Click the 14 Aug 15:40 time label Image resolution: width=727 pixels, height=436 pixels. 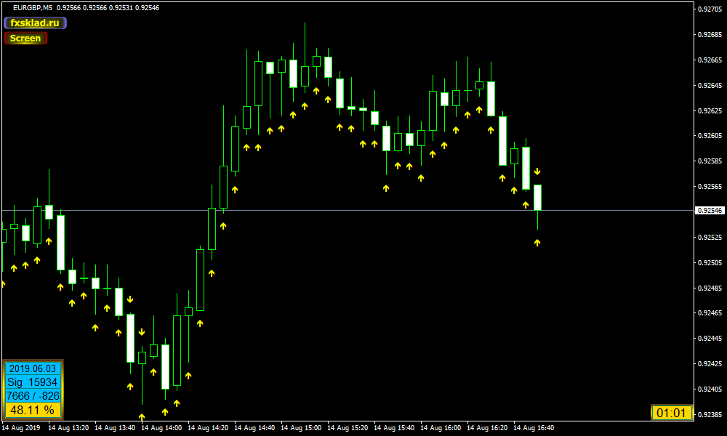point(394,428)
